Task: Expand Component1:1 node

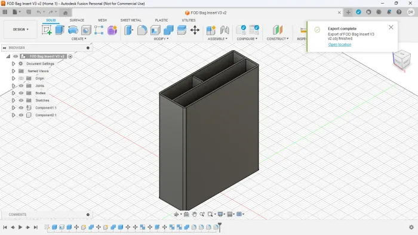Action: click(13, 108)
